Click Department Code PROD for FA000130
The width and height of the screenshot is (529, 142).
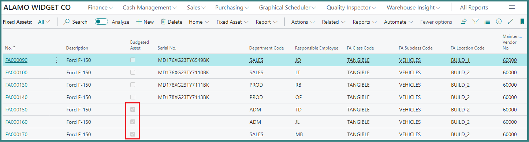(256, 85)
